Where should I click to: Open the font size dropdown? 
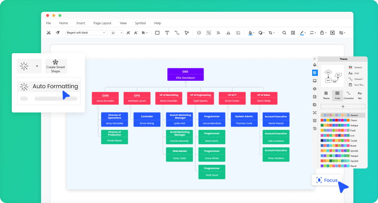117,32
